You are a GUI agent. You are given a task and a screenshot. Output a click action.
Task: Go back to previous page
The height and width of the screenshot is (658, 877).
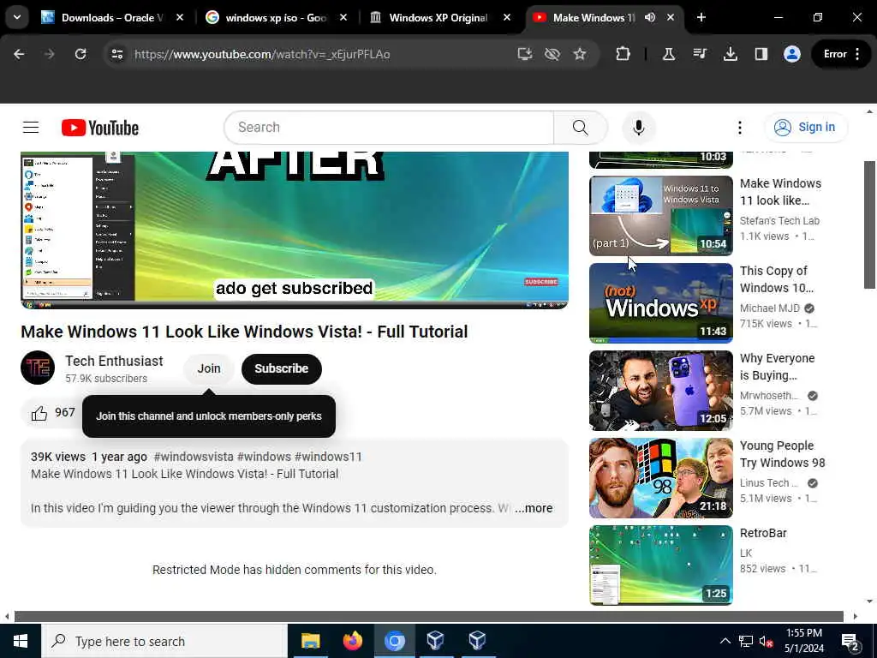click(19, 54)
